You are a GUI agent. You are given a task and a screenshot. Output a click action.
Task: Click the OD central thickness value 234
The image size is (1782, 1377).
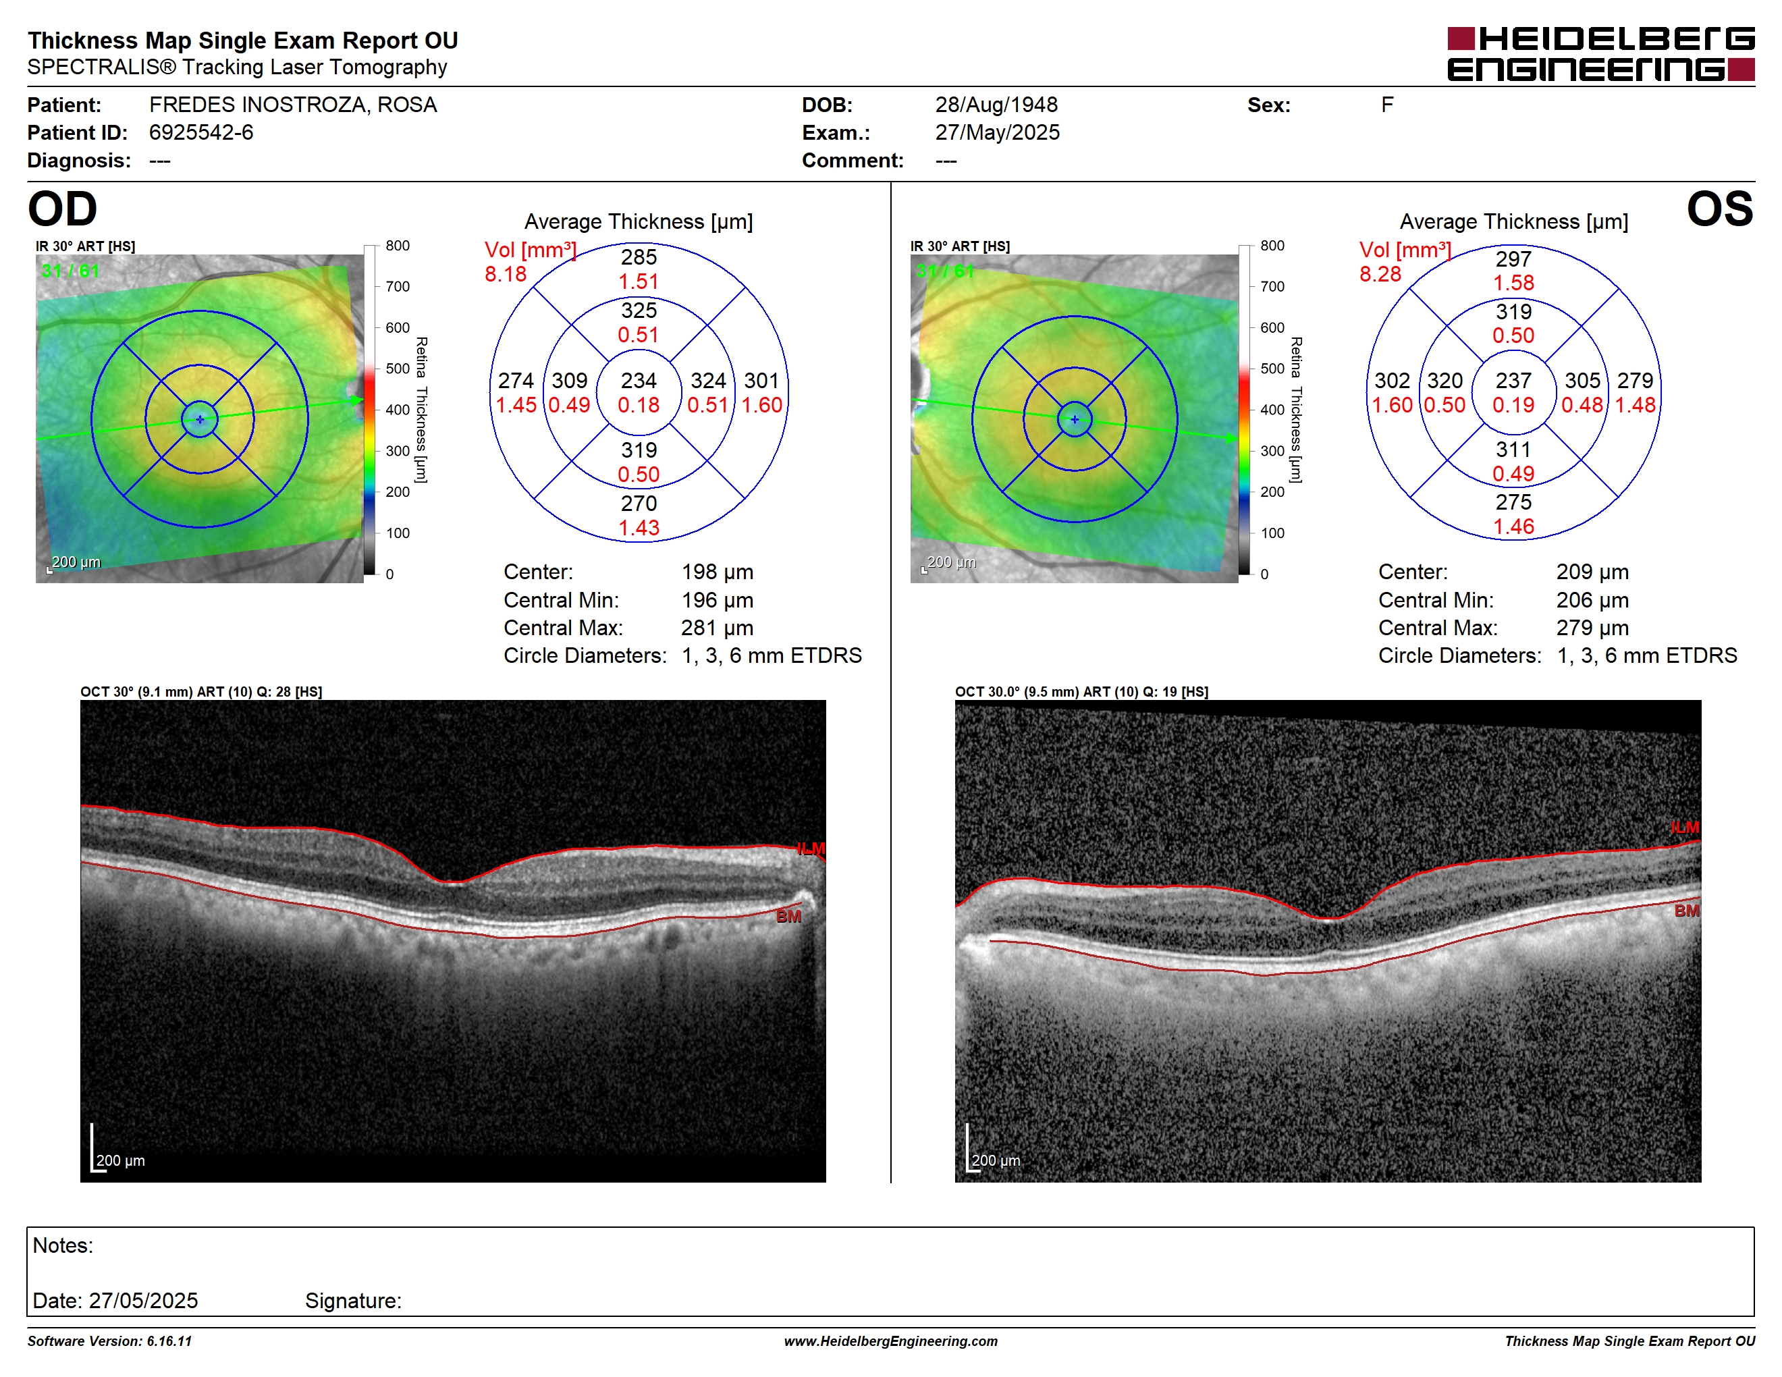[639, 381]
